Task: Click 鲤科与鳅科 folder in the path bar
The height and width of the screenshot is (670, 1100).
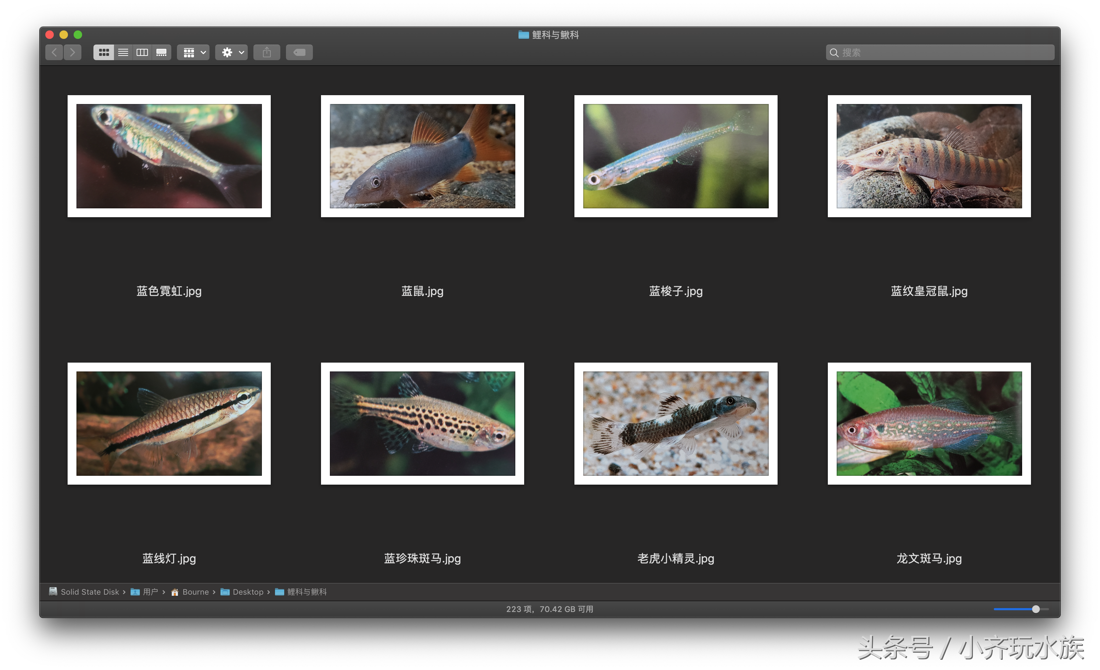Action: tap(301, 591)
